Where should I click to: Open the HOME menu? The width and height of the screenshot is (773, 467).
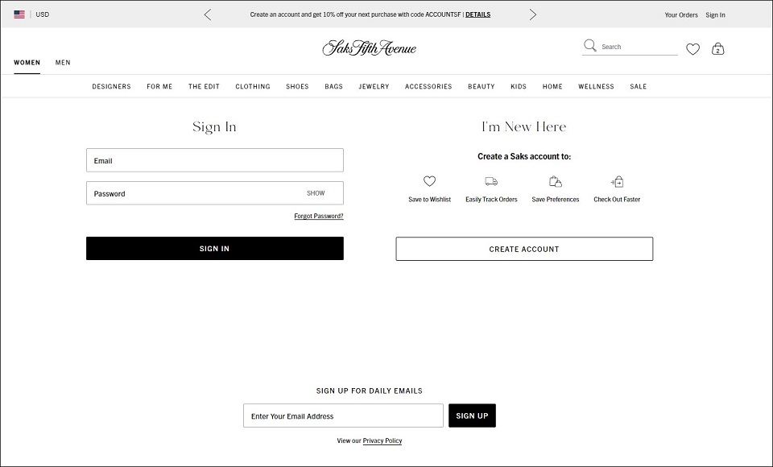click(552, 86)
